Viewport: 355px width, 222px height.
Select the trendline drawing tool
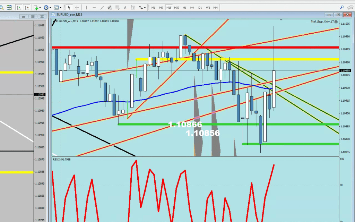[x=102, y=7]
